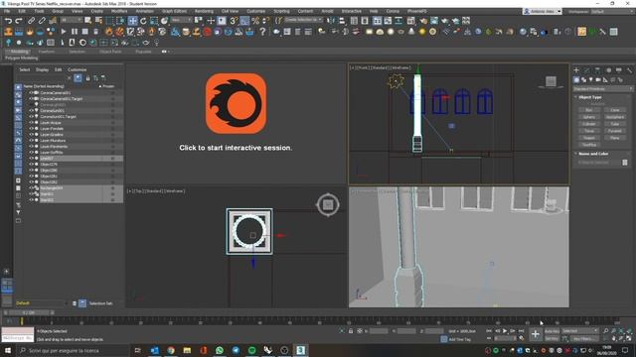Open the user account dropdown in menu bar
The width and height of the screenshot is (636, 357).
pos(543,11)
